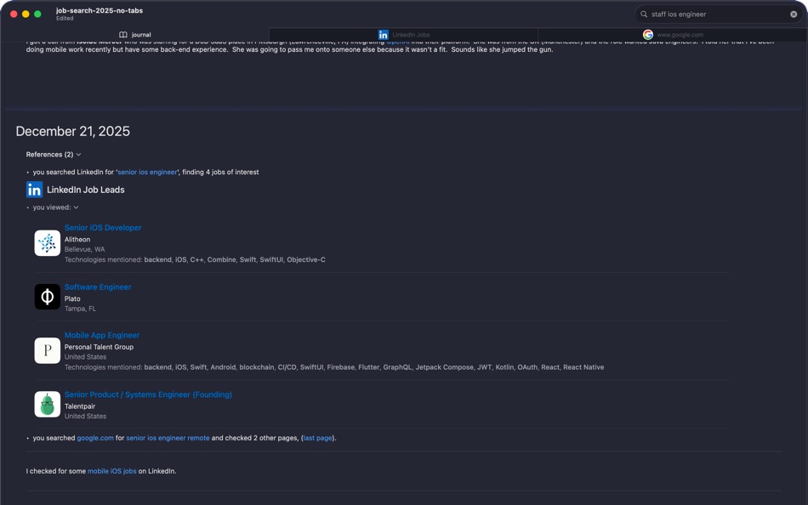Open the Mobile App Engineer job link

pos(102,335)
